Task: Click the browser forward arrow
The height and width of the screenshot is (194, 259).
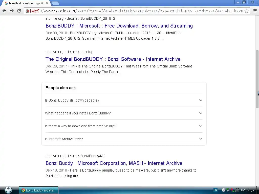Action: point(12,11)
